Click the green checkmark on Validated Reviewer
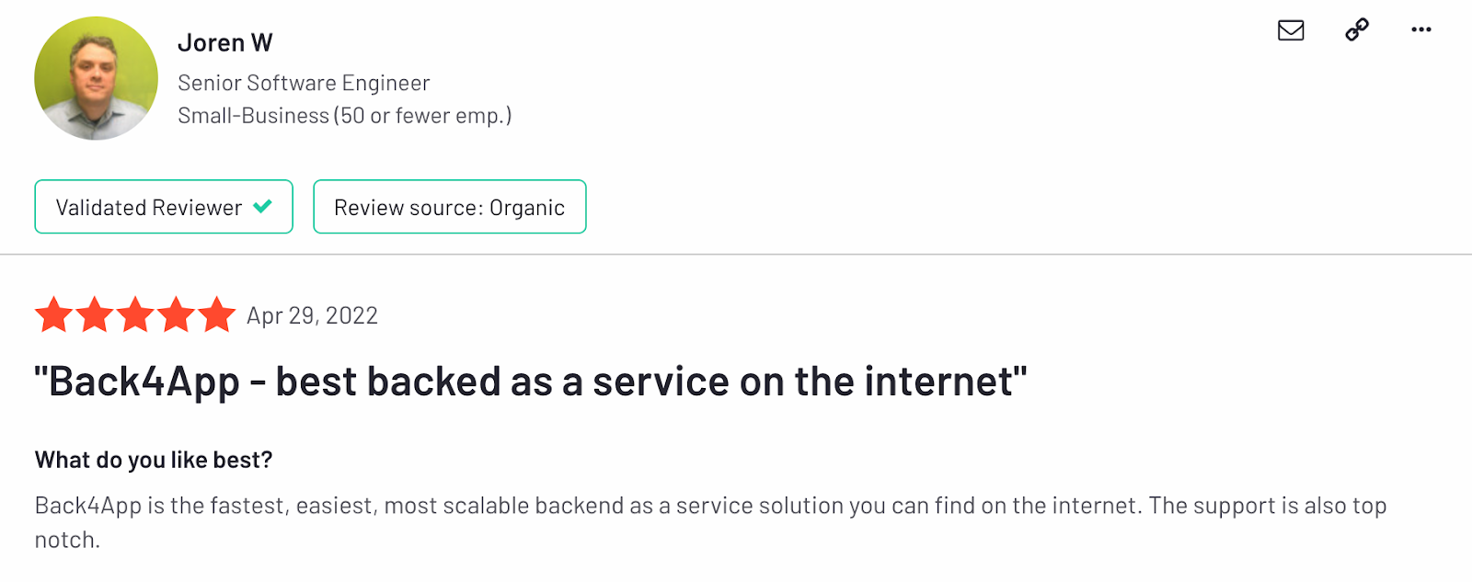 pos(261,206)
